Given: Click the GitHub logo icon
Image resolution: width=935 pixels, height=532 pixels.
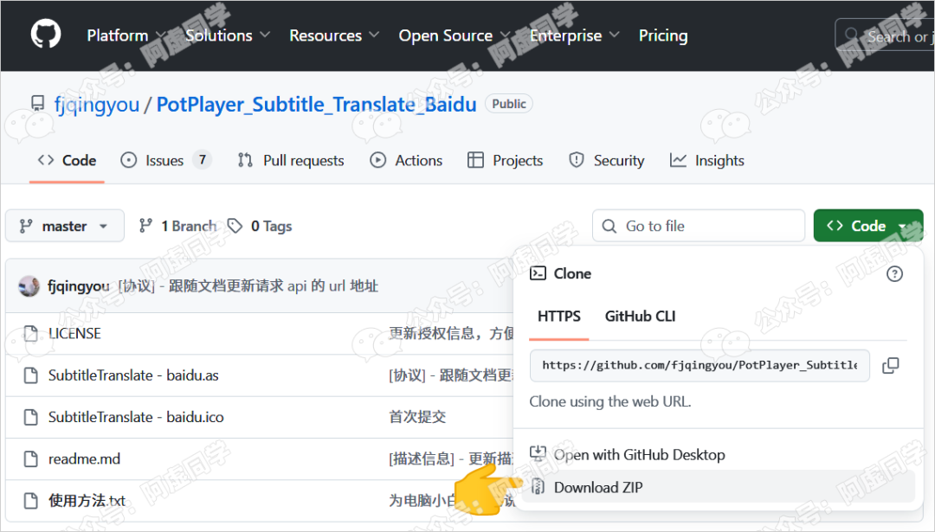Looking at the screenshot, I should pos(46,35).
